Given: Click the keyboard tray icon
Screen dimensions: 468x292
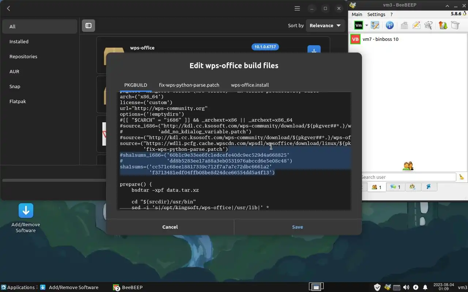Looking at the screenshot, I should (x=397, y=287).
